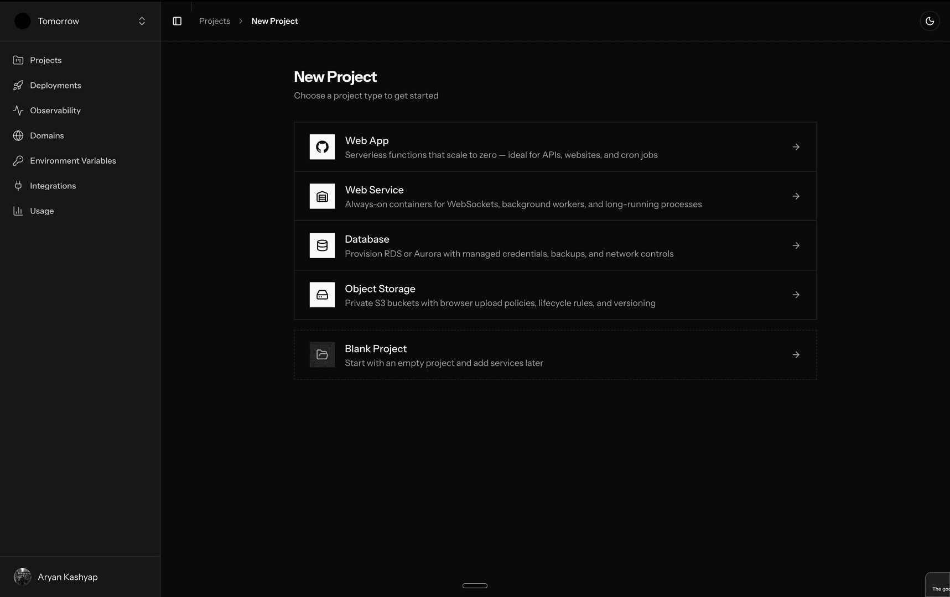Click the 'Private S3 buckets' description
This screenshot has height=597, width=950.
coord(500,303)
